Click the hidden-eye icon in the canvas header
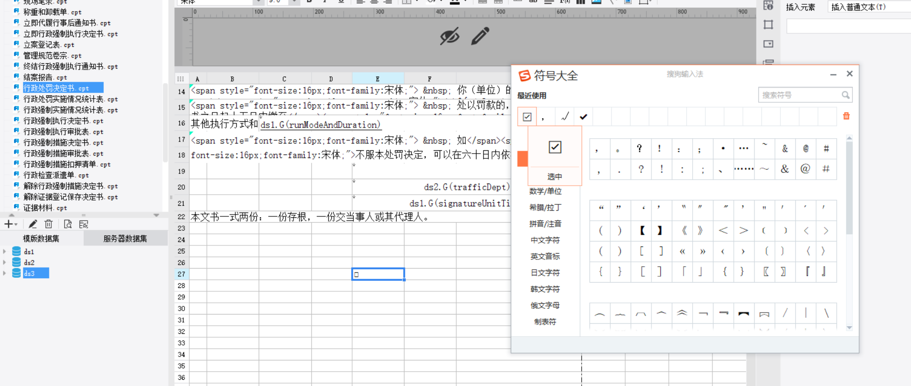 [449, 36]
